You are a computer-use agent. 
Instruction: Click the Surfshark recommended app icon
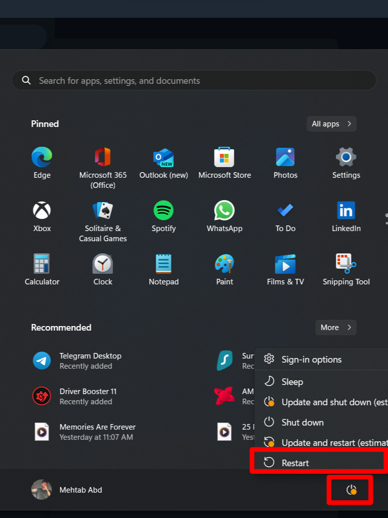(x=225, y=361)
